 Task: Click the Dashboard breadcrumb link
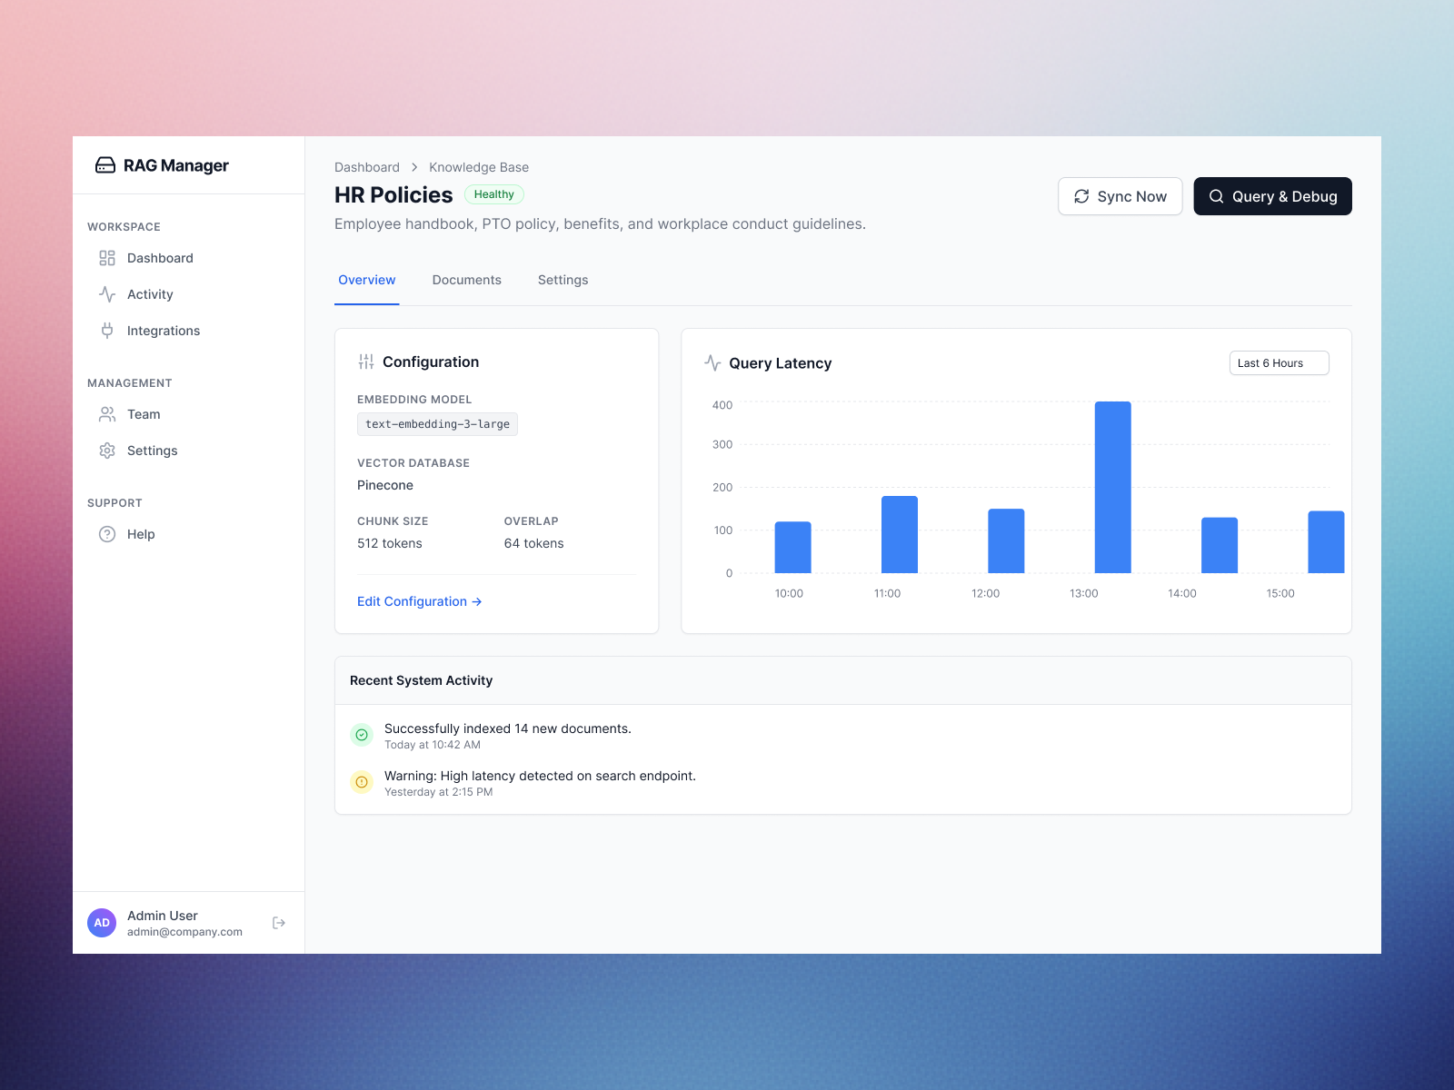tap(367, 167)
